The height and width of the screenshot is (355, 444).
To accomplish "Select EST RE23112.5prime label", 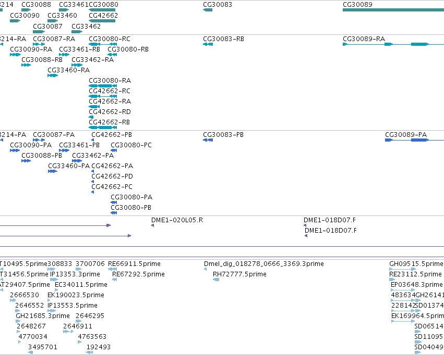I will 415,274.
